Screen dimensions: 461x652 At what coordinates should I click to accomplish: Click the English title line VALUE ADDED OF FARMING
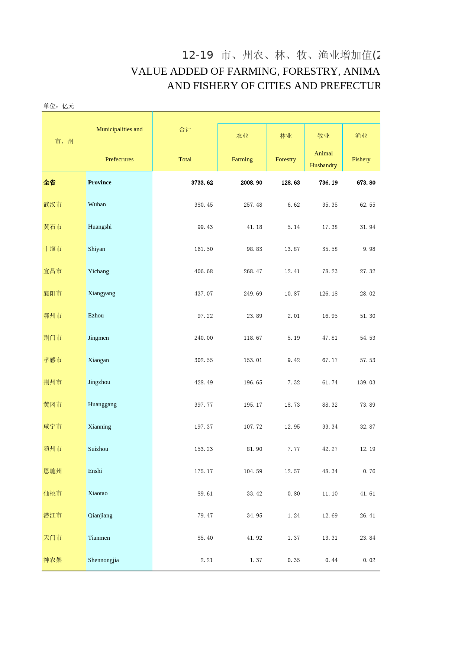255,71
